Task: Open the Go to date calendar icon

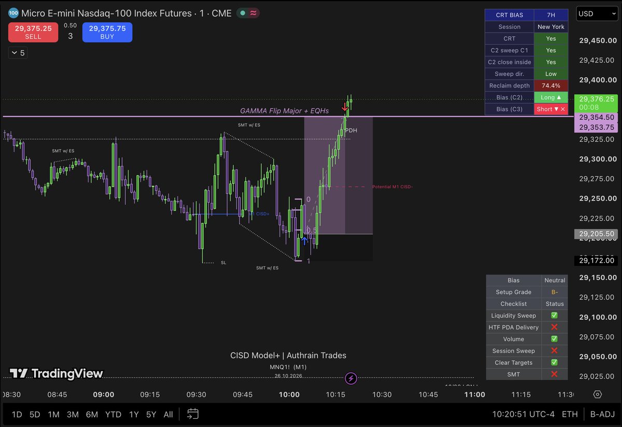Action: click(193, 414)
